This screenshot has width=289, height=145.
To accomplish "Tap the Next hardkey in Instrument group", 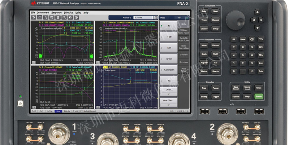I will [215, 12].
